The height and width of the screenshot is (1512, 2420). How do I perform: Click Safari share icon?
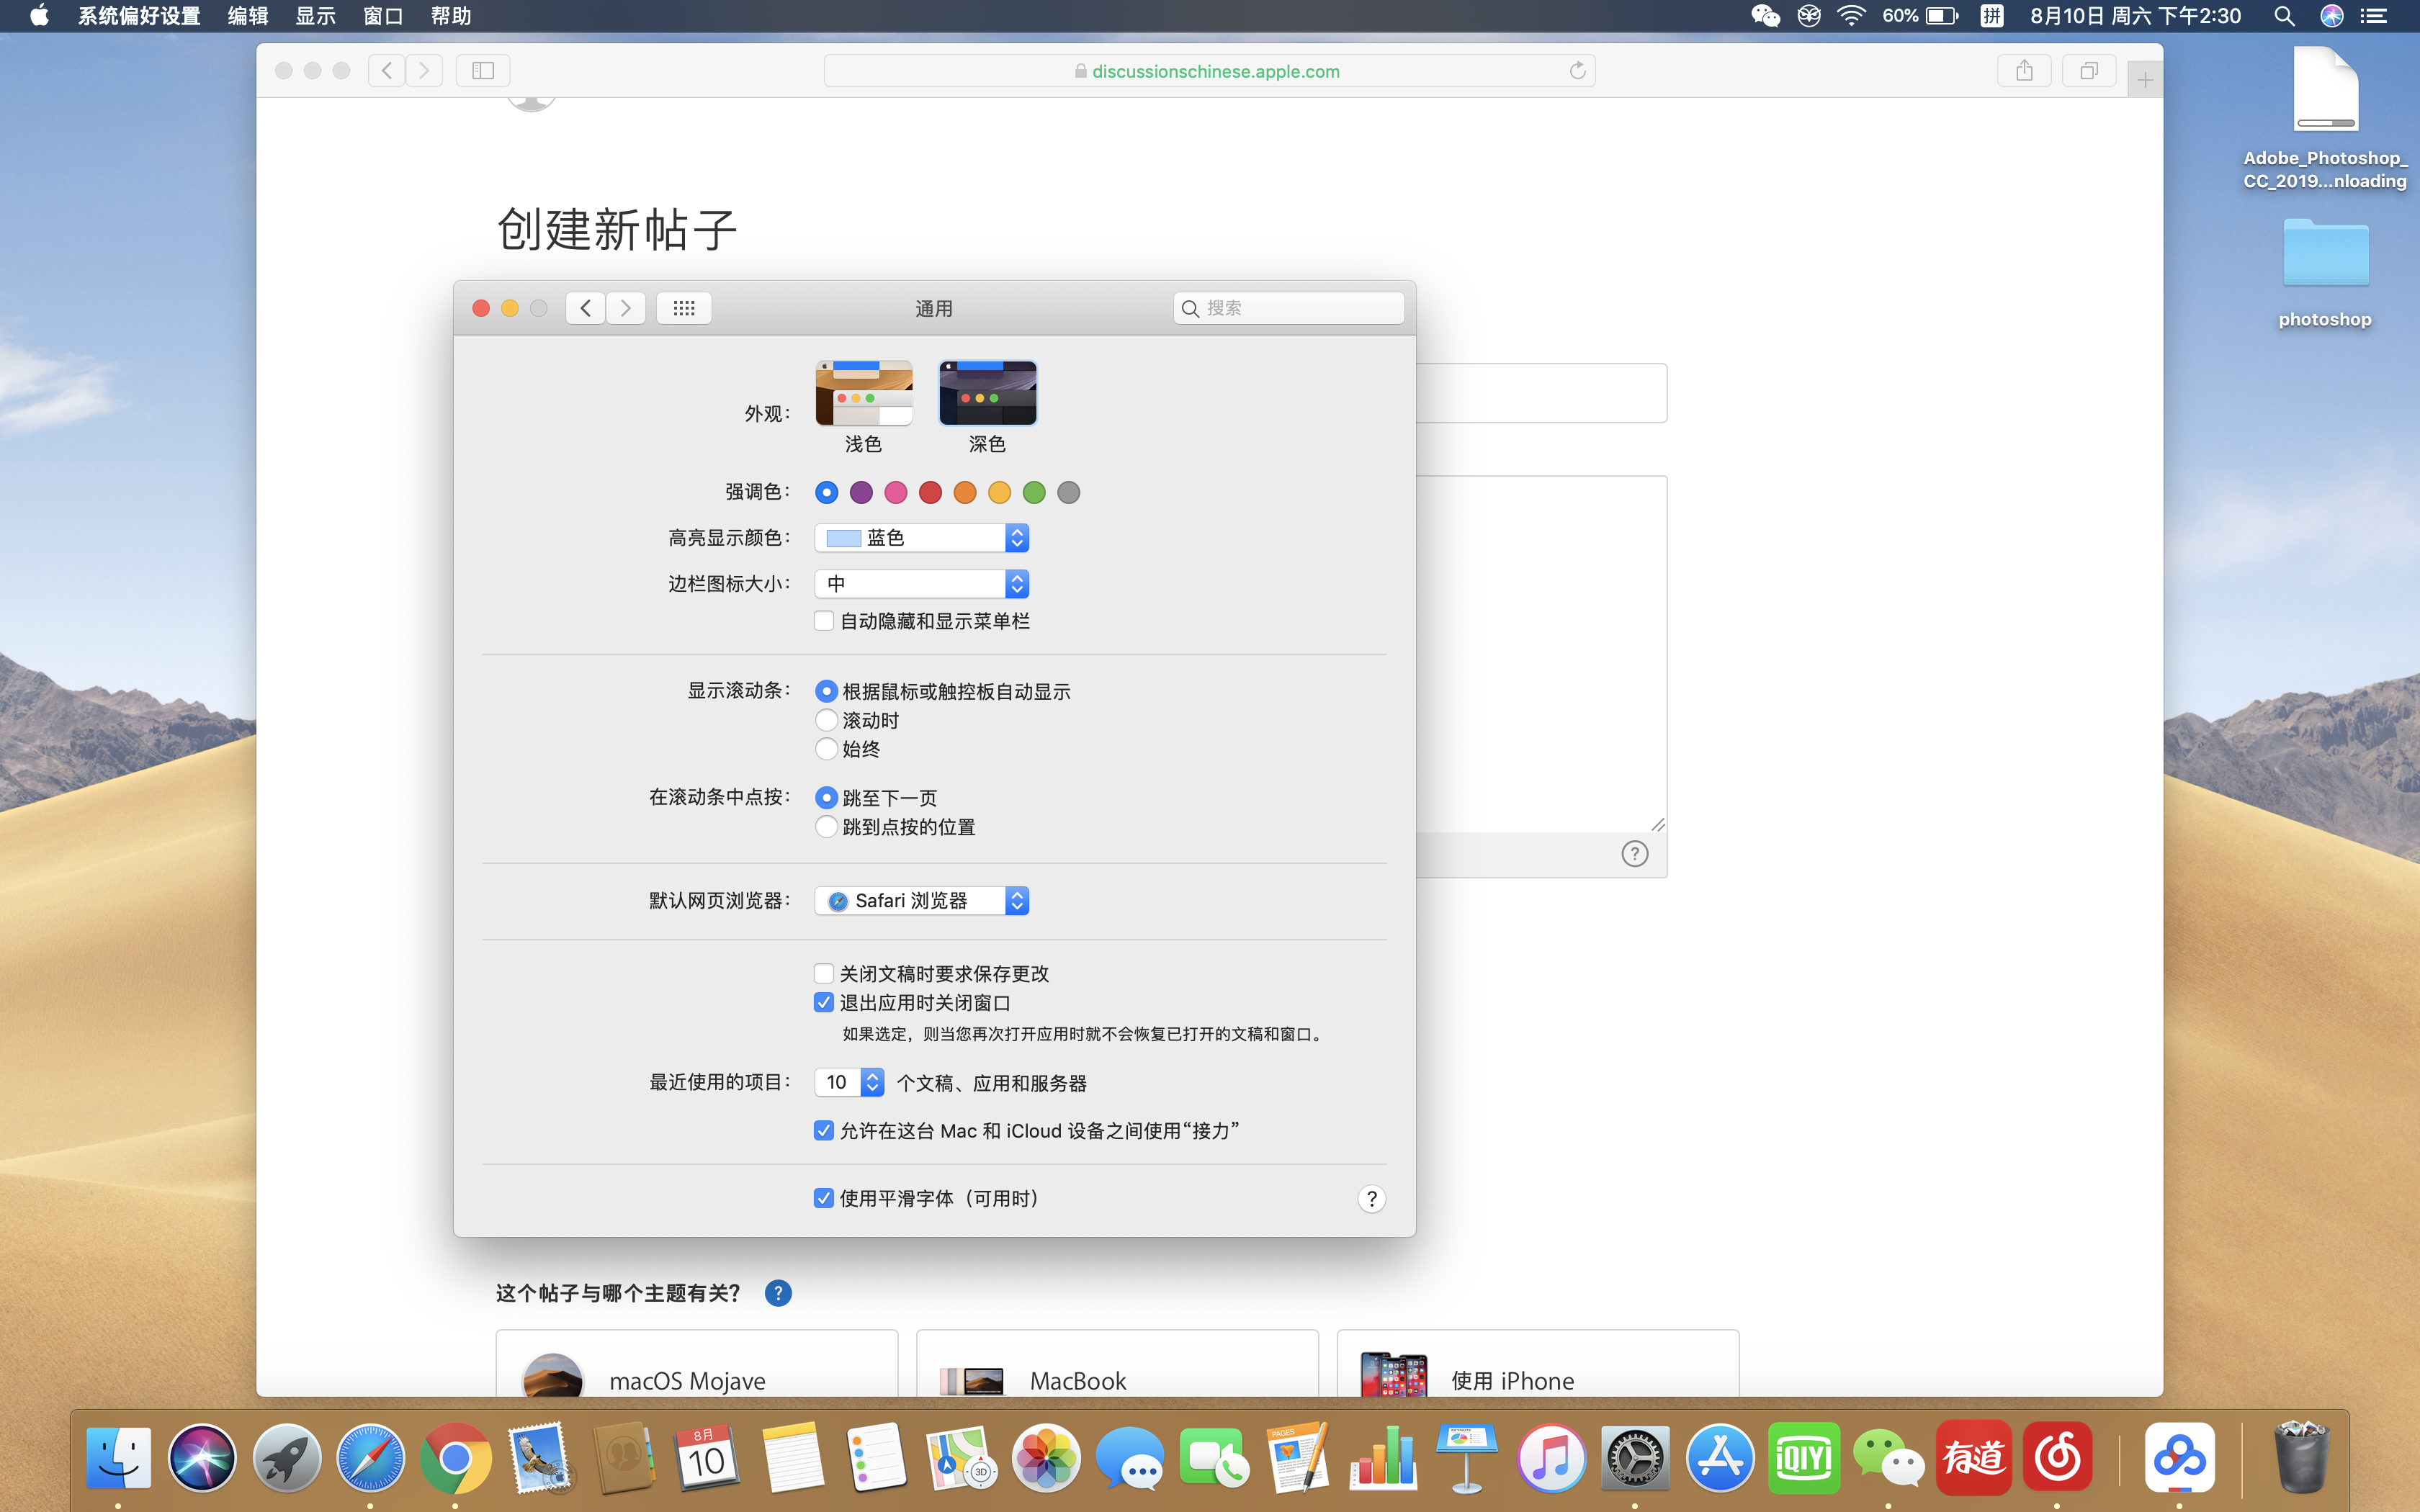coord(2024,70)
